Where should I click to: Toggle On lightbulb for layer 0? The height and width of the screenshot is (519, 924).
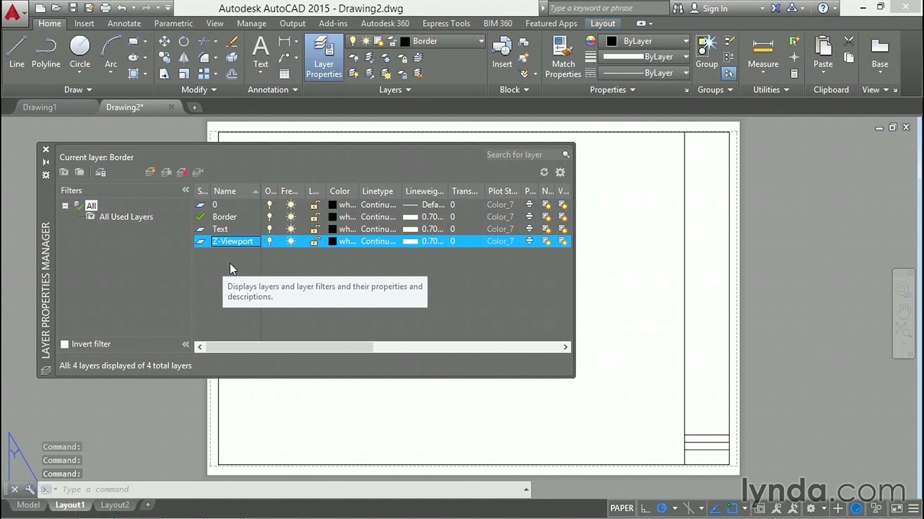[x=269, y=205]
